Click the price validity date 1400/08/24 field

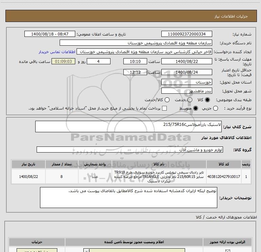coord(186,72)
